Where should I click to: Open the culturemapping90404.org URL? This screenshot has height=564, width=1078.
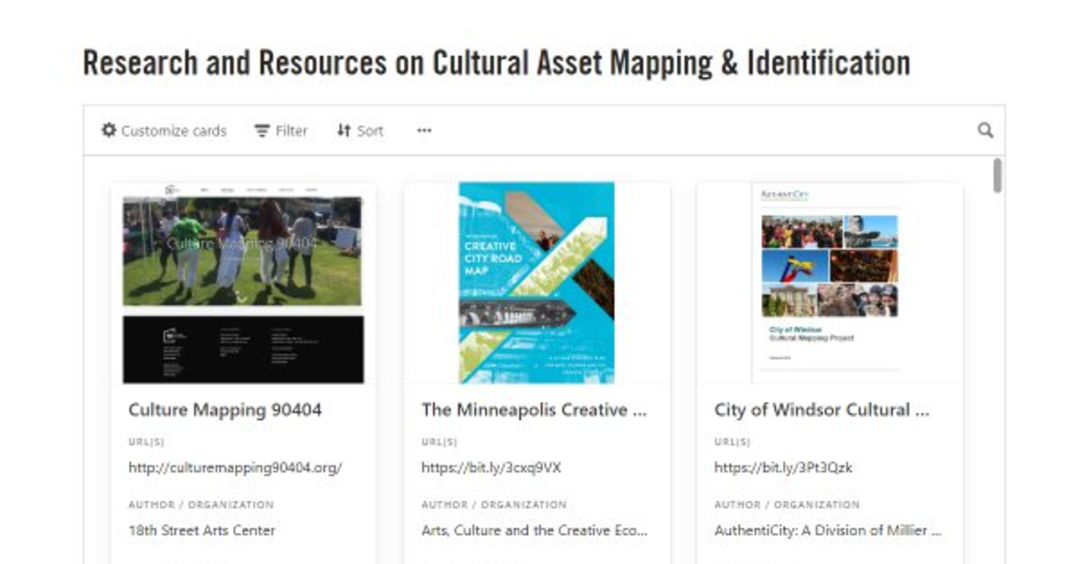[235, 467]
